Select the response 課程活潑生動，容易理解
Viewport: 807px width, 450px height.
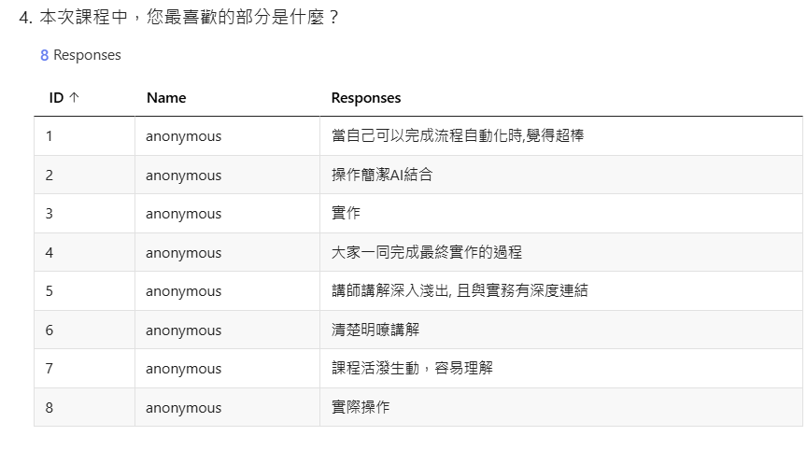tap(412, 369)
